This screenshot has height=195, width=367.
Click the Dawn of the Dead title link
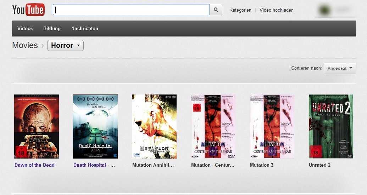[35, 165]
